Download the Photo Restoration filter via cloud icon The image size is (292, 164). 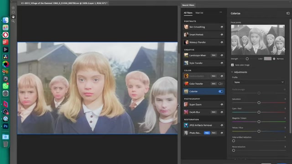click(x=222, y=133)
